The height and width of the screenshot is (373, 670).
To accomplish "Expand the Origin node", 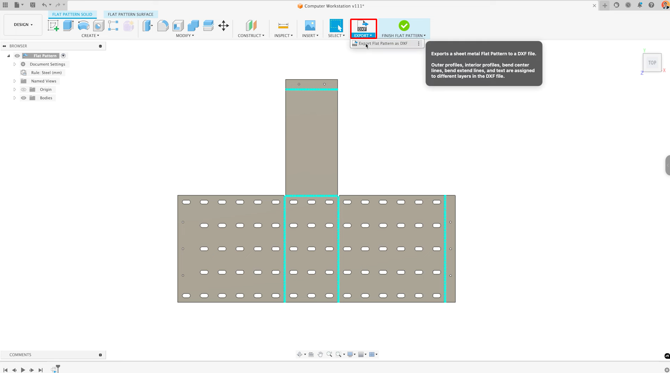I will point(15,89).
